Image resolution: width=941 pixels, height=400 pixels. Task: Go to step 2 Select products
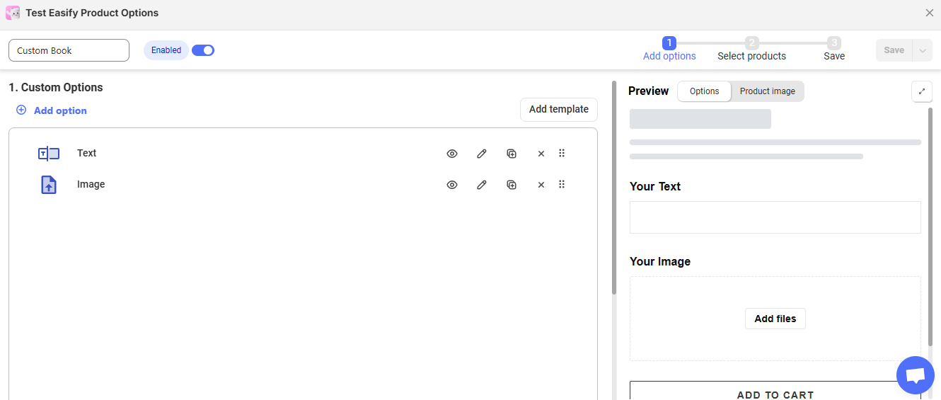751,50
